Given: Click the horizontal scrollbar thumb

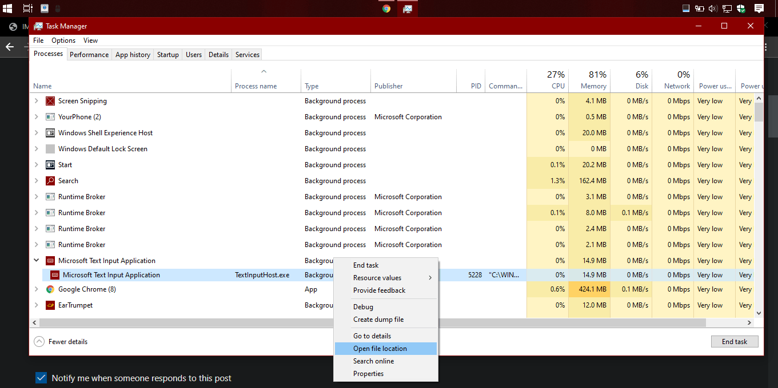Looking at the screenshot, I should tap(373, 323).
